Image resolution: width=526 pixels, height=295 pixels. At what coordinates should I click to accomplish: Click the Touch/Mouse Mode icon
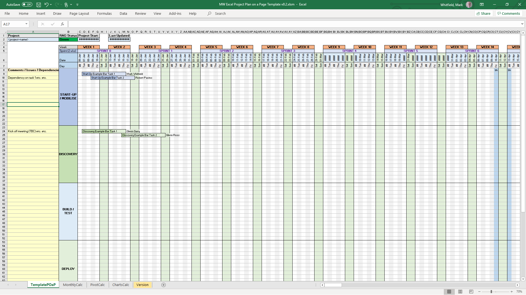coord(66,4)
